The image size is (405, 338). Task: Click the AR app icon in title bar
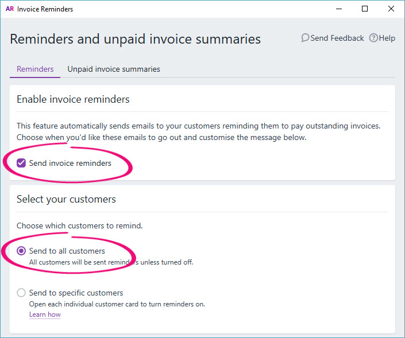point(9,9)
